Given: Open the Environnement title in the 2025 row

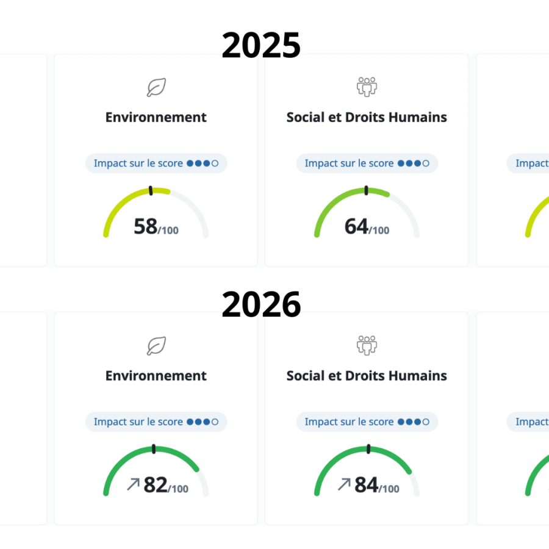Looking at the screenshot, I should 156,117.
